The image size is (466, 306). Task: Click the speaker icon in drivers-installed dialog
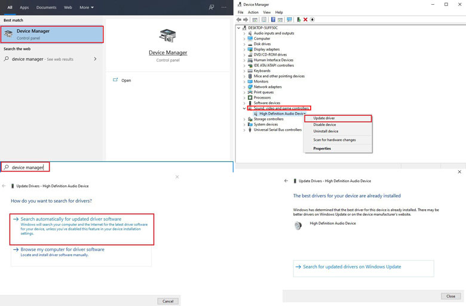pyautogui.click(x=298, y=226)
